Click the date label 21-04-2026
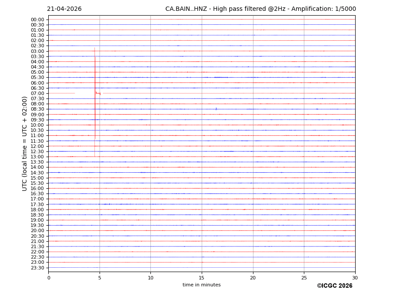The height and width of the screenshot is (302, 403). 64,9
